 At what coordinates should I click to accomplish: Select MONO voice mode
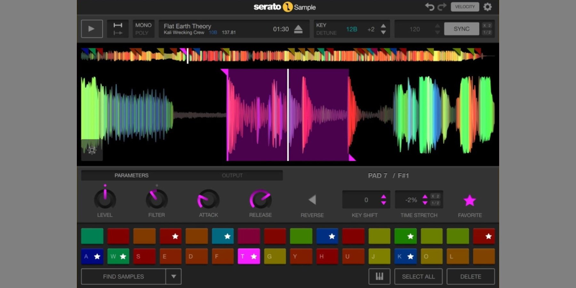143,25
